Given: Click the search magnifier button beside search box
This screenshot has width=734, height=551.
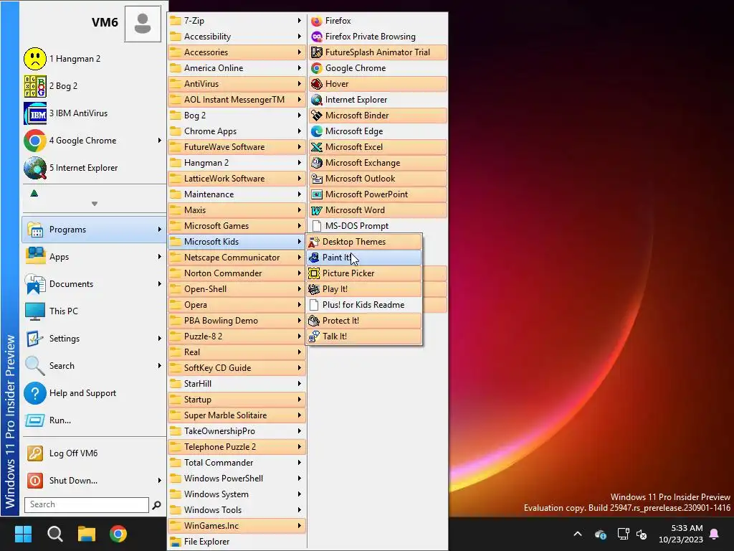Looking at the screenshot, I should (x=157, y=504).
